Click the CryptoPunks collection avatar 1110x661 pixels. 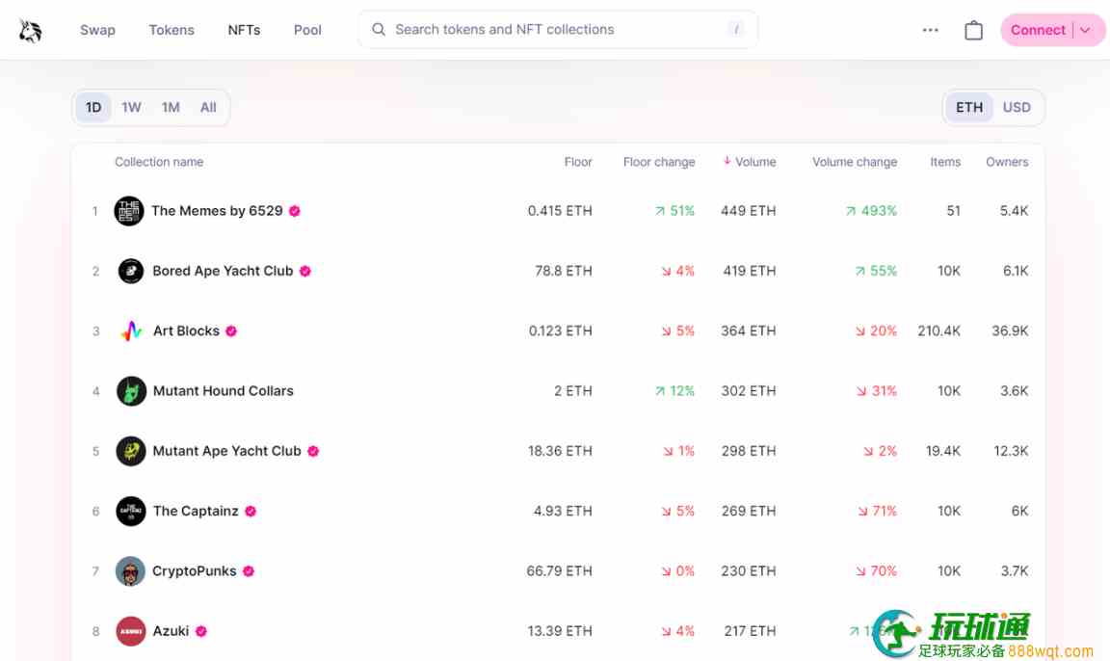pos(130,571)
